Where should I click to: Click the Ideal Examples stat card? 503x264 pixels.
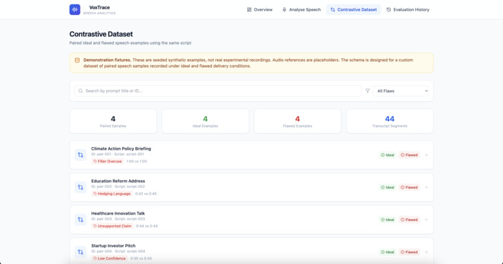tap(205, 121)
